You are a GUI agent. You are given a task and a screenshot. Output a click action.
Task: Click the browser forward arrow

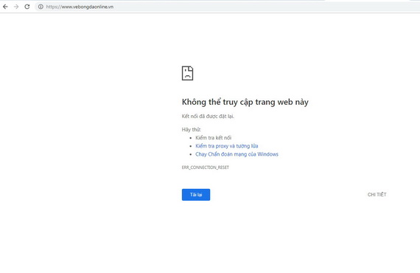coord(16,7)
